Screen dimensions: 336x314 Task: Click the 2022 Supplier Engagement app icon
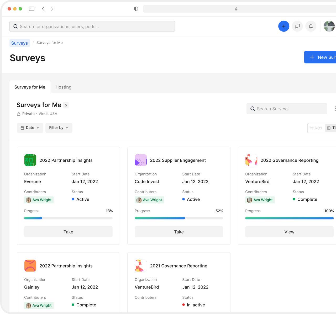[x=141, y=160]
